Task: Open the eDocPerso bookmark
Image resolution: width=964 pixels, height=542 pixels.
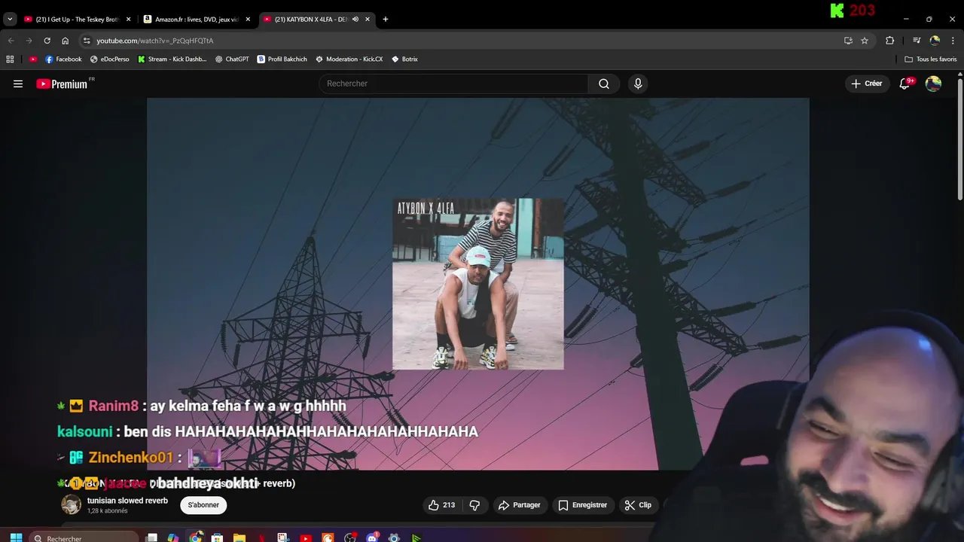Action: click(x=110, y=59)
